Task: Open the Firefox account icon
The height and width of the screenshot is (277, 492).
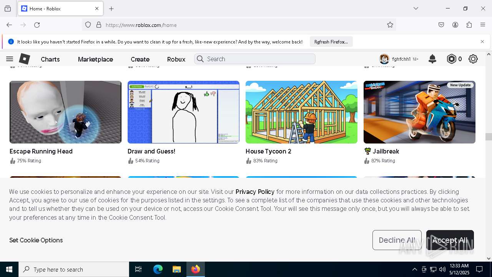Action: point(455,25)
